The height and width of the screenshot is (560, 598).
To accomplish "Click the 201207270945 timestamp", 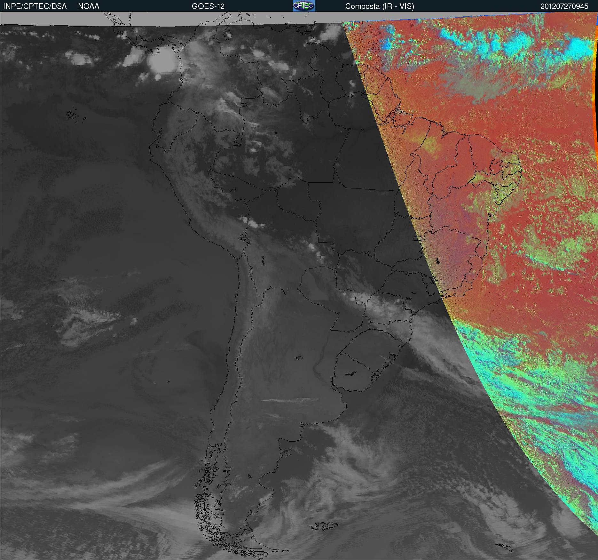I will pyautogui.click(x=564, y=6).
